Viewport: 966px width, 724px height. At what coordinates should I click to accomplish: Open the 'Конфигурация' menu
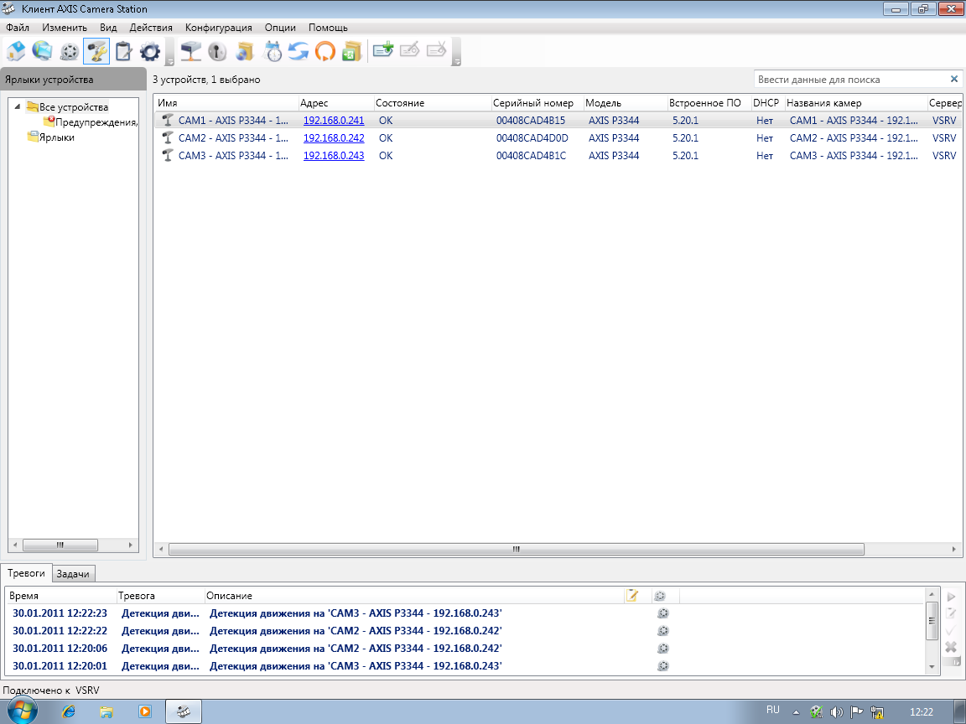point(218,28)
